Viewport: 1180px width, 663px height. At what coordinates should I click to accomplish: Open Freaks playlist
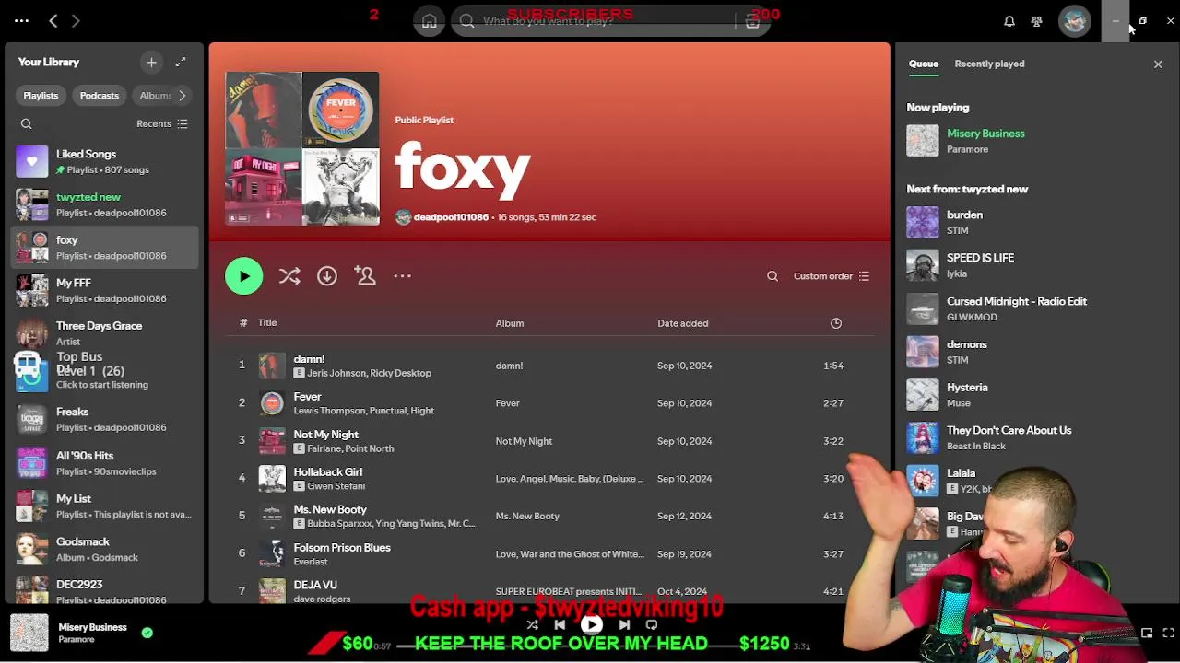[105, 419]
